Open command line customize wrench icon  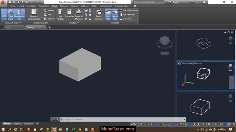click(58, 120)
